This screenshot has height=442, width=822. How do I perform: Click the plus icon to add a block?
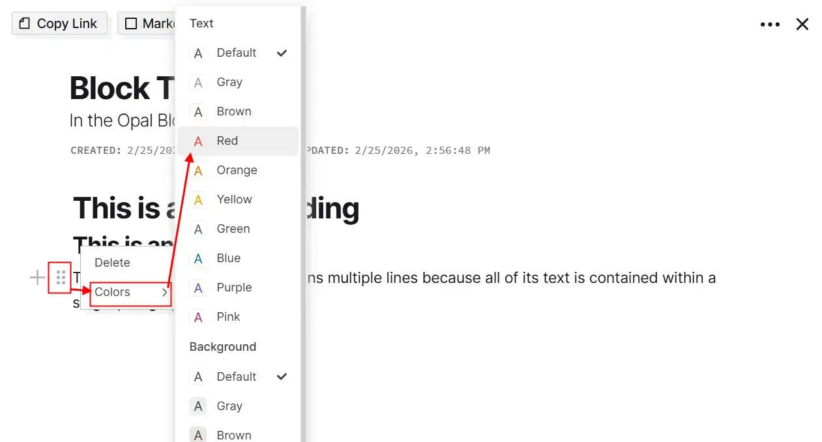tap(37, 277)
